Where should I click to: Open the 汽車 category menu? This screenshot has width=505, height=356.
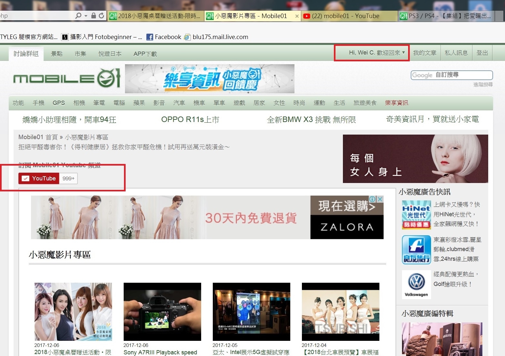click(179, 103)
